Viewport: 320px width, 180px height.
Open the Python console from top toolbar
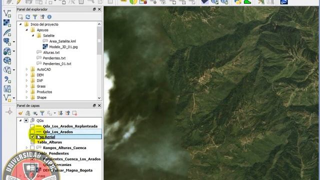pos(238,2)
